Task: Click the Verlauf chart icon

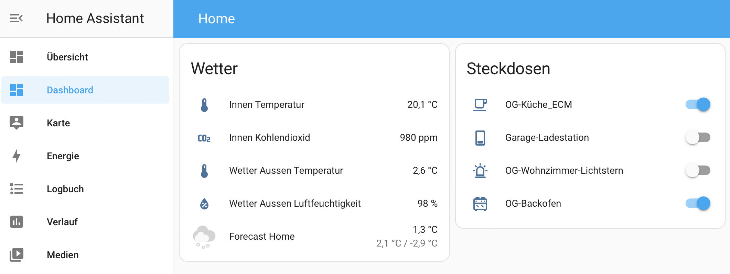Action: point(16,222)
